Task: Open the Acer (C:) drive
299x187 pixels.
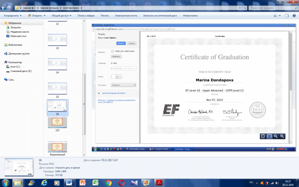Action: pos(15,67)
